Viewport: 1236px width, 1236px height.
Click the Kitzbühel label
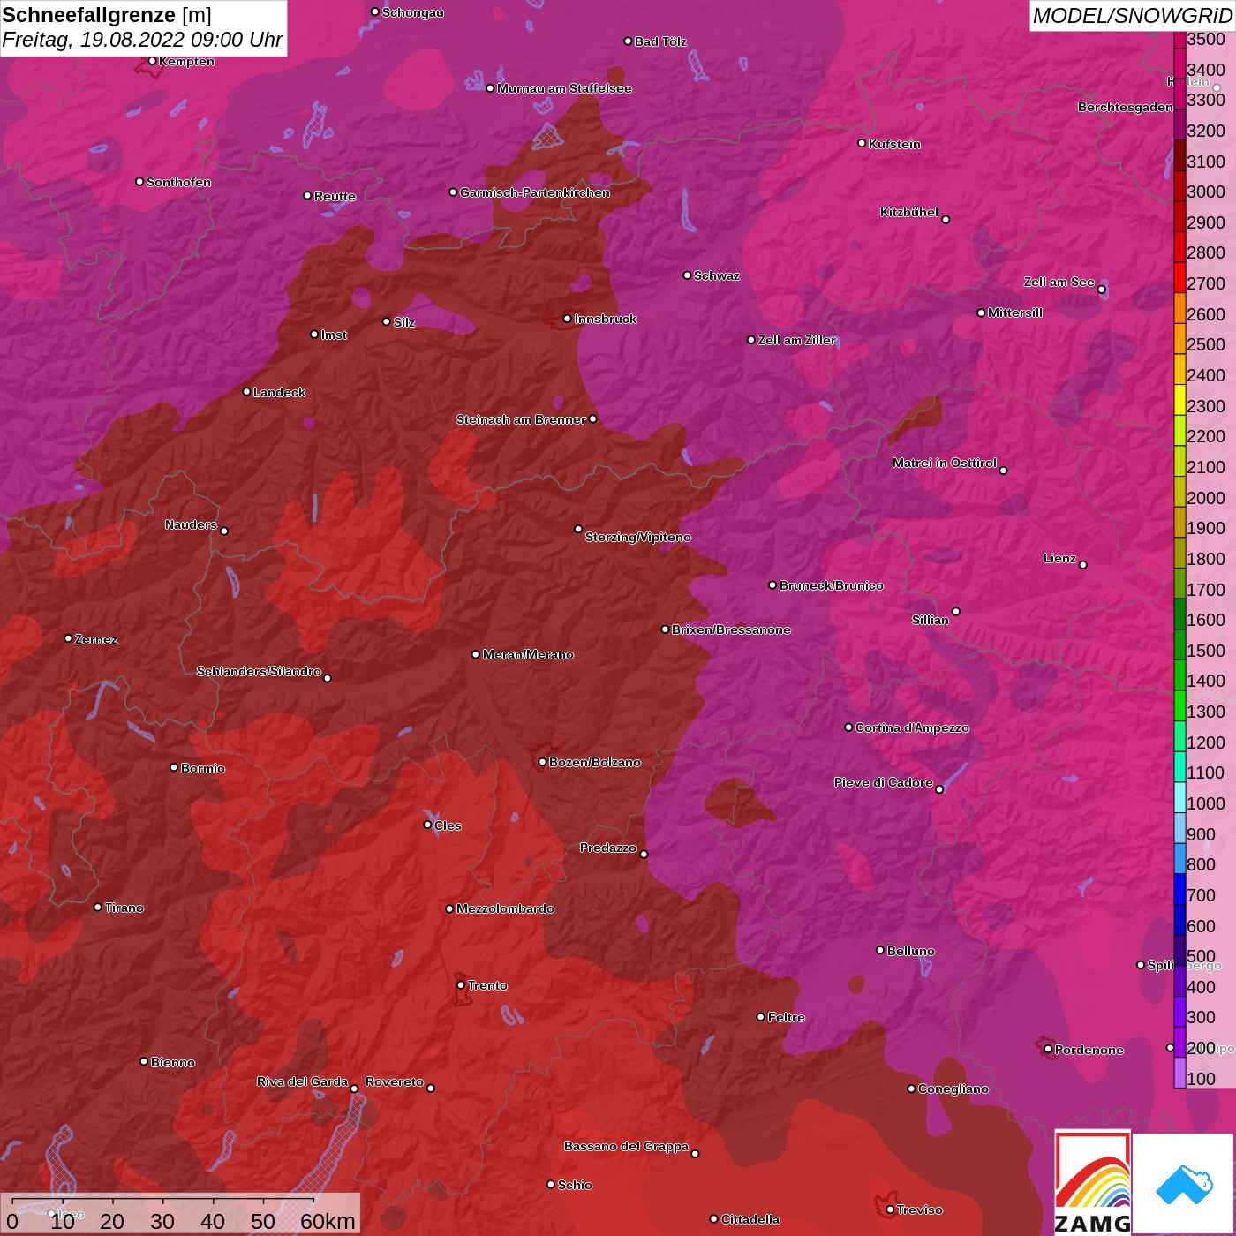(x=909, y=212)
